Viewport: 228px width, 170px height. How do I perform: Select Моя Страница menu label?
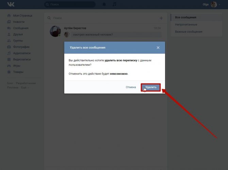click(22, 16)
